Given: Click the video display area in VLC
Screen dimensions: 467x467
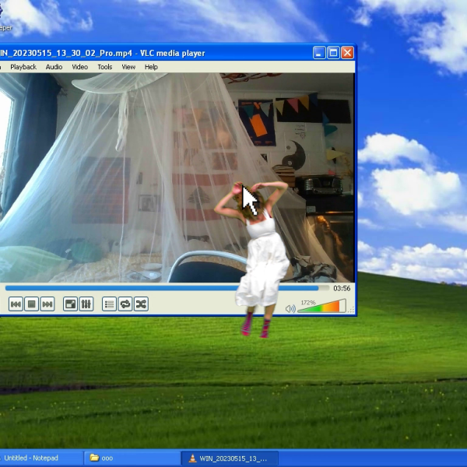Looking at the screenshot, I should 177,177.
